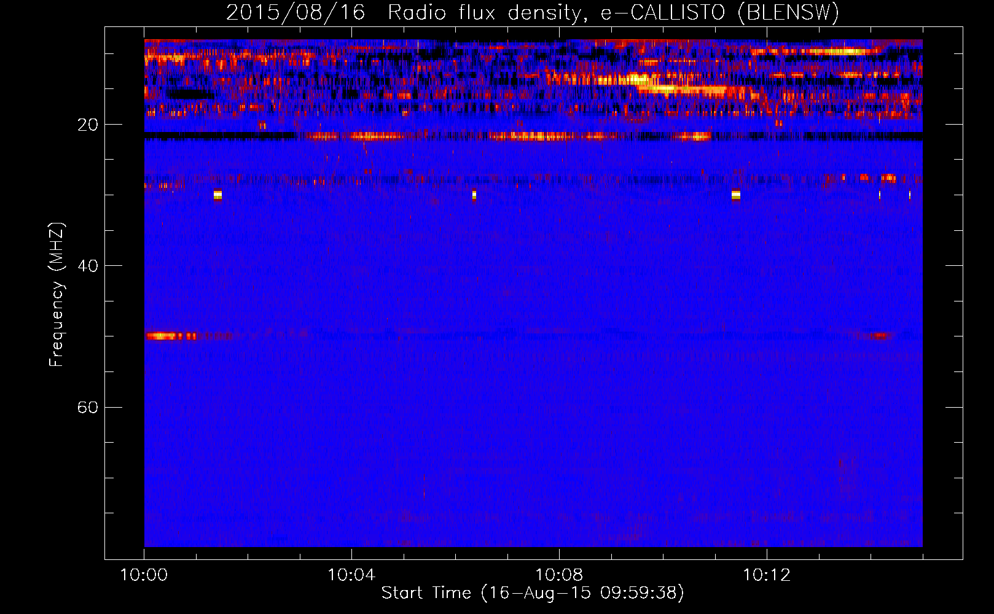The width and height of the screenshot is (994, 614).
Task: Select the '10:04' time tick label
Action: (351, 575)
